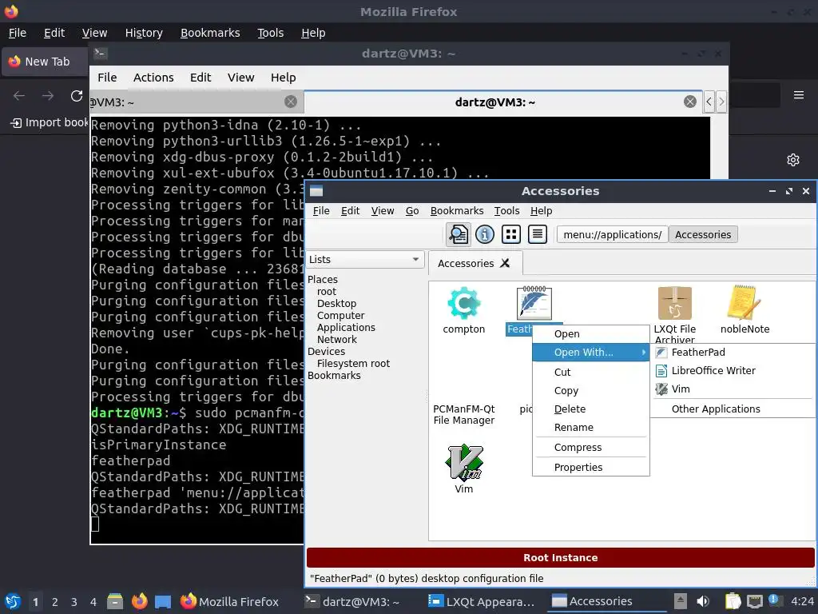Choose Copy in context menu
This screenshot has height=614, width=818.
590,390
